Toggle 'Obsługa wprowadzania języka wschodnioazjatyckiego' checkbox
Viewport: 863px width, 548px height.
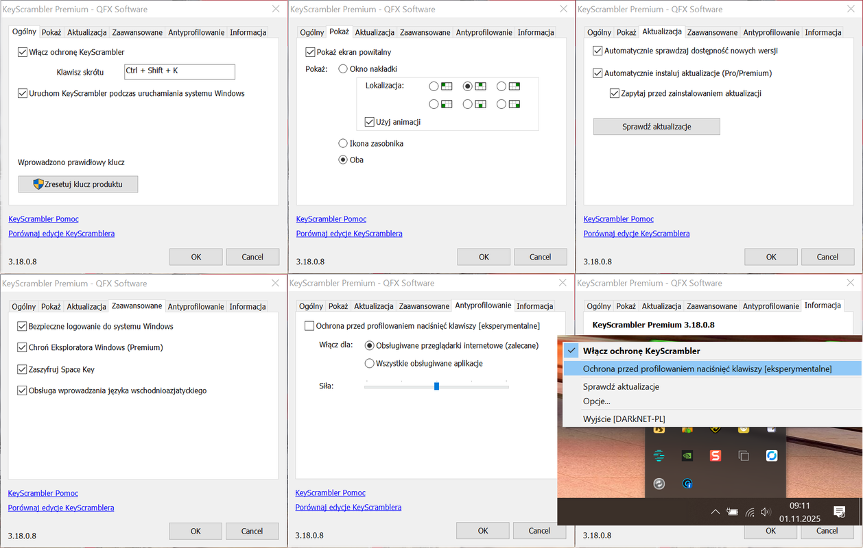22,390
